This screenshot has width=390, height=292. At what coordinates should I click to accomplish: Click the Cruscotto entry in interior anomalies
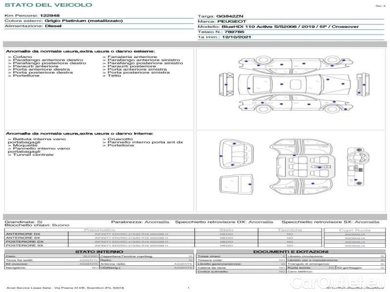click(x=120, y=139)
